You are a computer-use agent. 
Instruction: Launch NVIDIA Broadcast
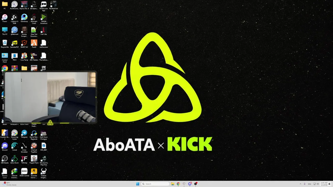tap(44, 19)
